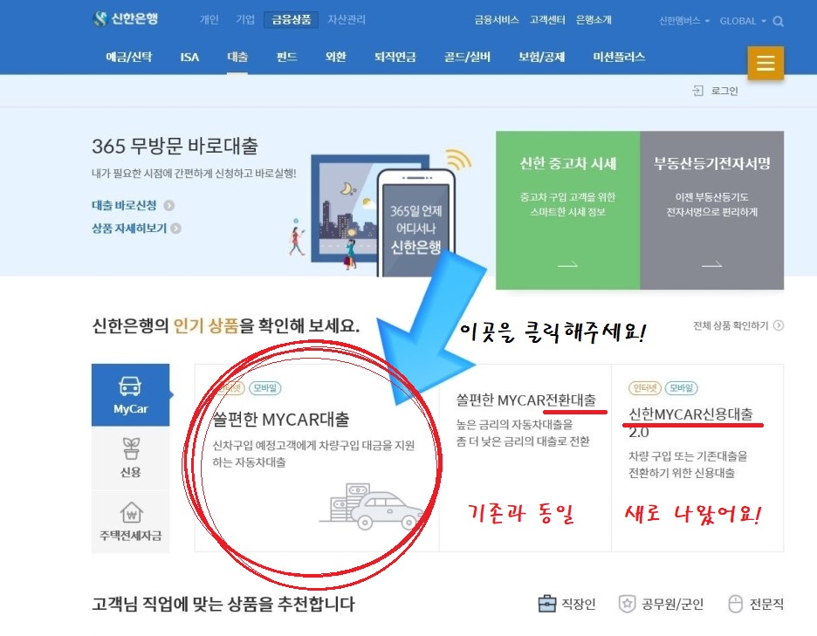Go to the ISA tab
Screen dimensions: 817x636
click(x=189, y=58)
